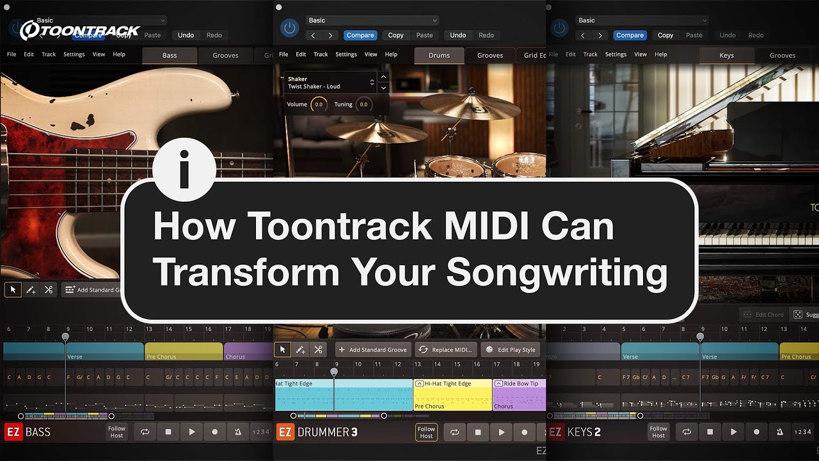
Task: Open the Shaker Twist Shaker - Loud selector
Action: [x=330, y=83]
